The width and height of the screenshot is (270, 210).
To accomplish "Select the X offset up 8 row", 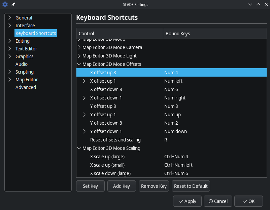I will pos(171,73).
